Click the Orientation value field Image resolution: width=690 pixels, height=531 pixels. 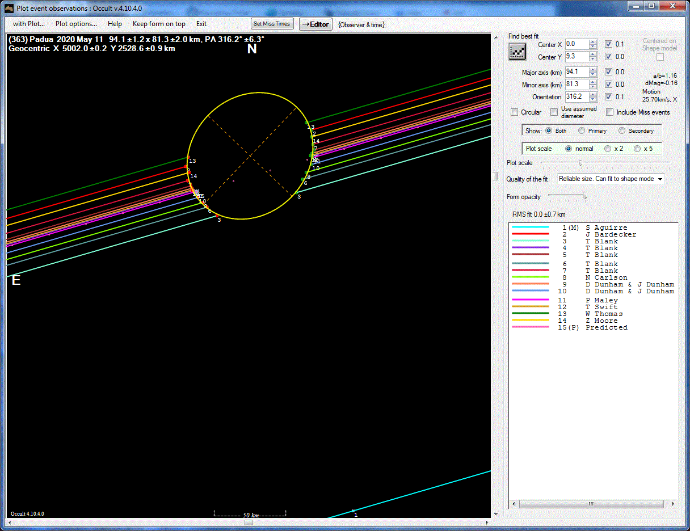click(x=577, y=97)
